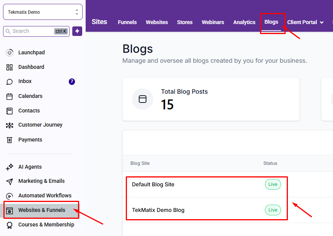This screenshot has height=236, width=333.
Task: Open Marketing & Emails section
Action: click(41, 181)
